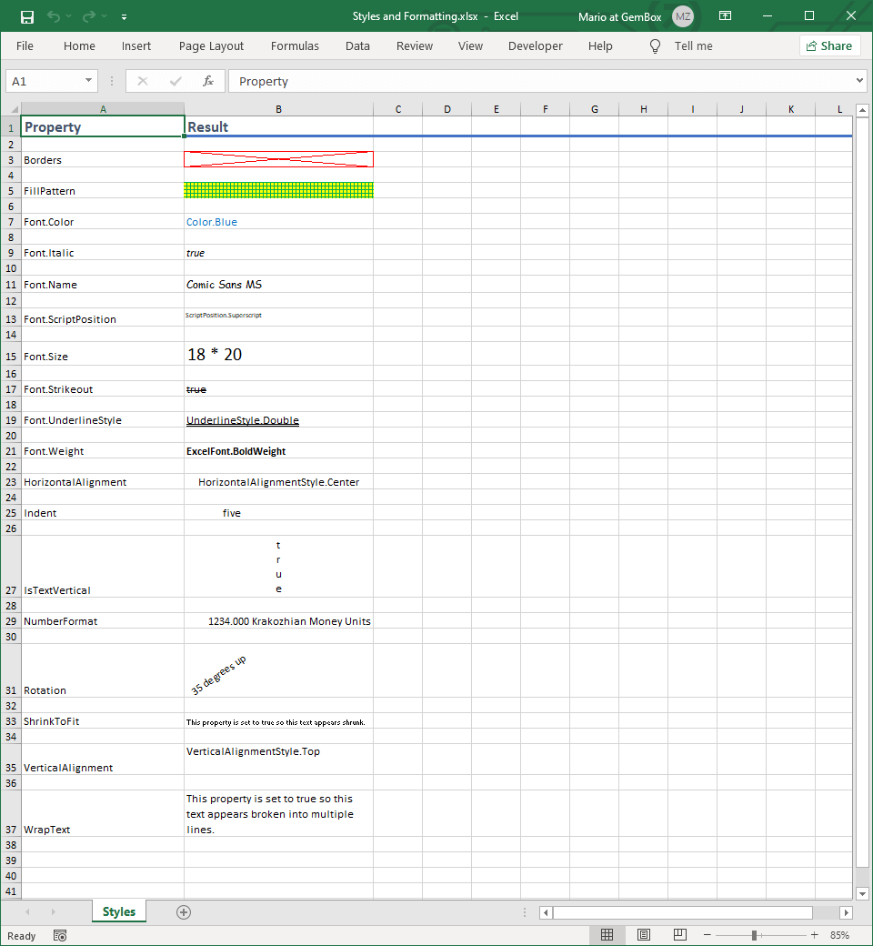Open the Name Box dropdown
Image resolution: width=873 pixels, height=946 pixels.
pyautogui.click(x=89, y=81)
